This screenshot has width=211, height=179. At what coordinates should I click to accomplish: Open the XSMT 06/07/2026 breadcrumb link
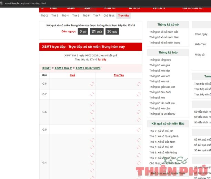pyautogui.click(x=88, y=68)
